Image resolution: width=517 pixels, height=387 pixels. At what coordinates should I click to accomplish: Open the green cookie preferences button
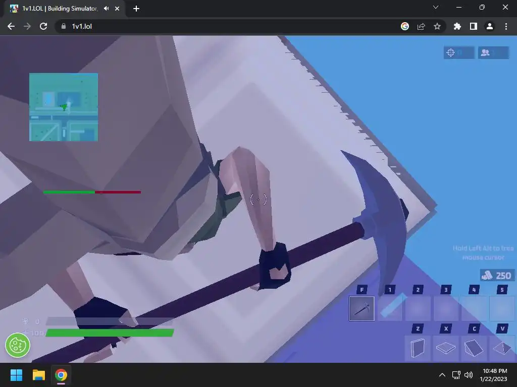pyautogui.click(x=18, y=345)
